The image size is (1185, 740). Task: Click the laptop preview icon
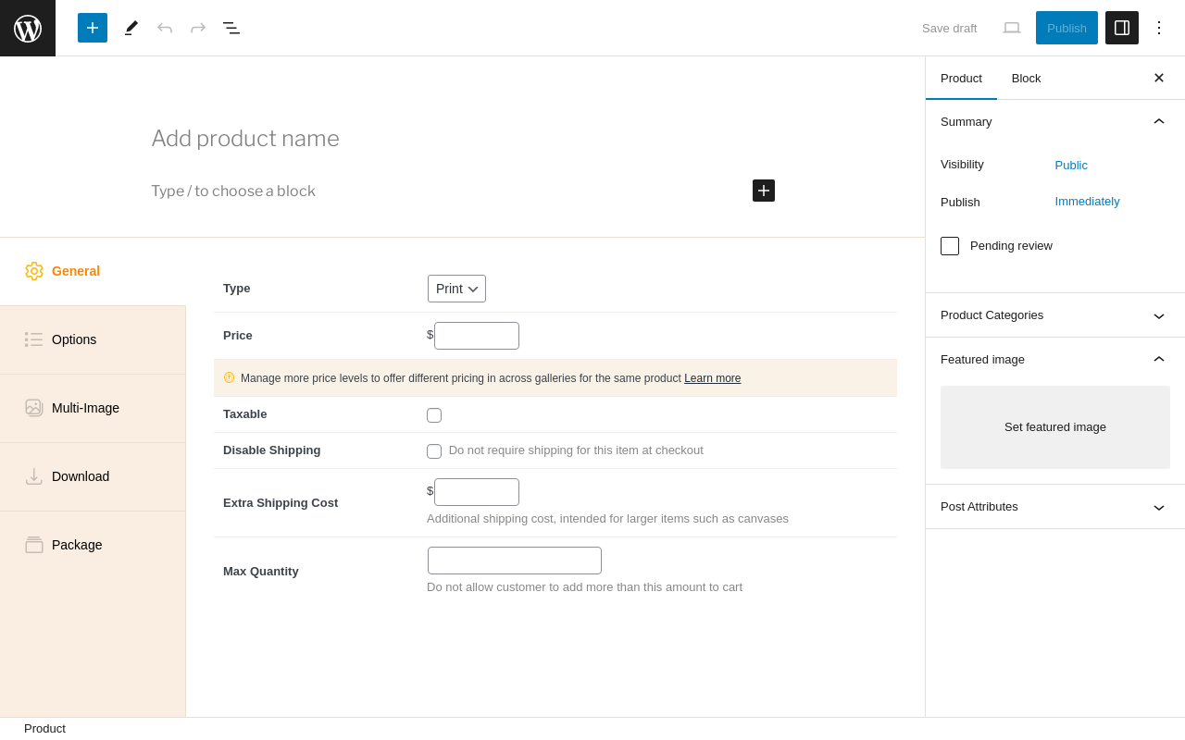click(x=1012, y=28)
